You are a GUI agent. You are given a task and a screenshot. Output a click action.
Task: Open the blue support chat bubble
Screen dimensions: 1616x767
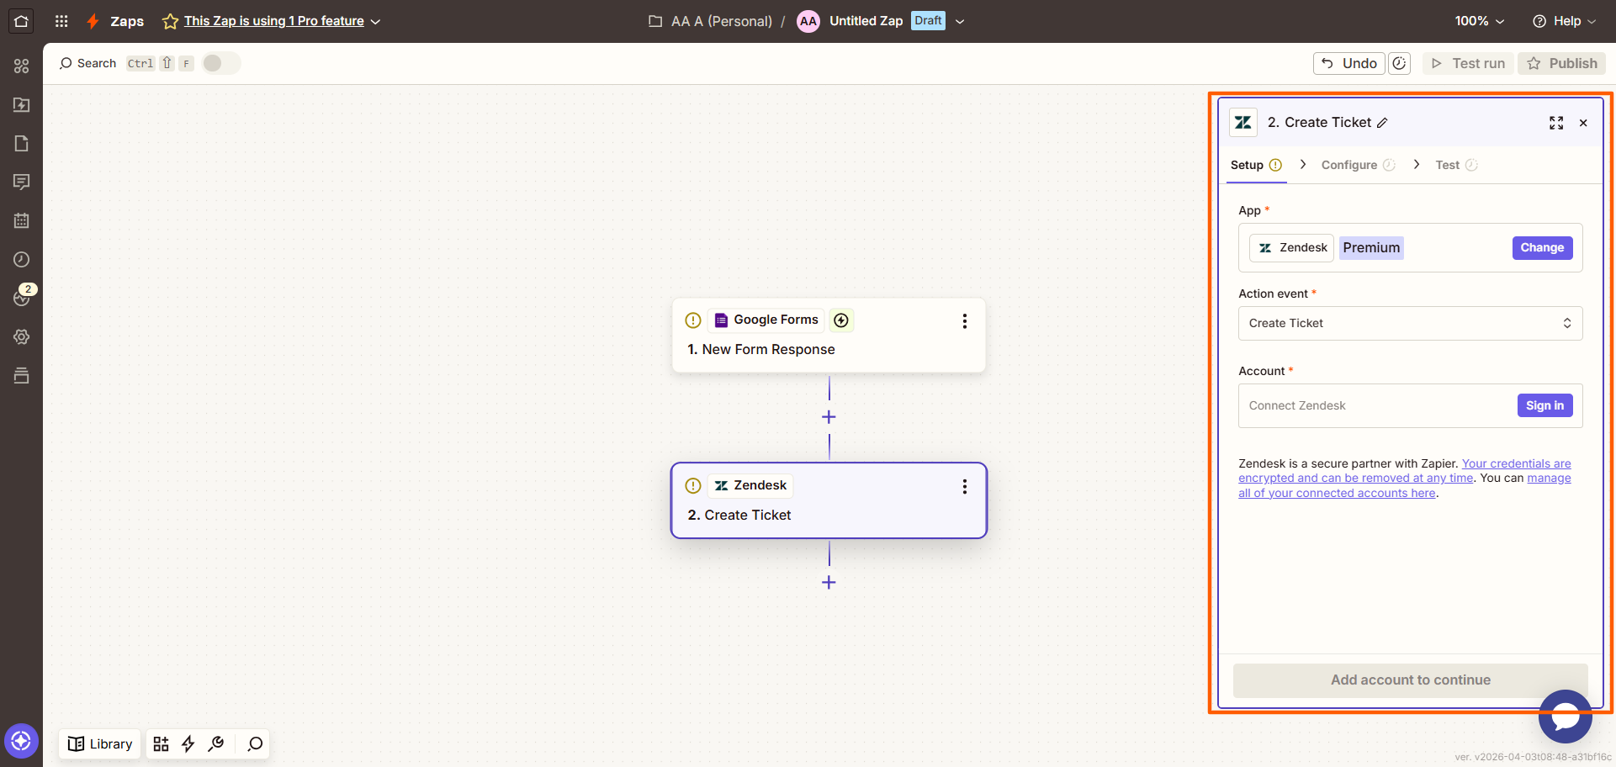[x=1565, y=717]
